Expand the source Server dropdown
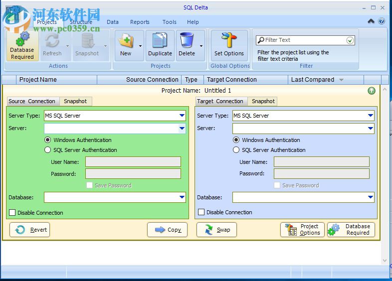Viewport: 392px width, 281px height. [182, 129]
